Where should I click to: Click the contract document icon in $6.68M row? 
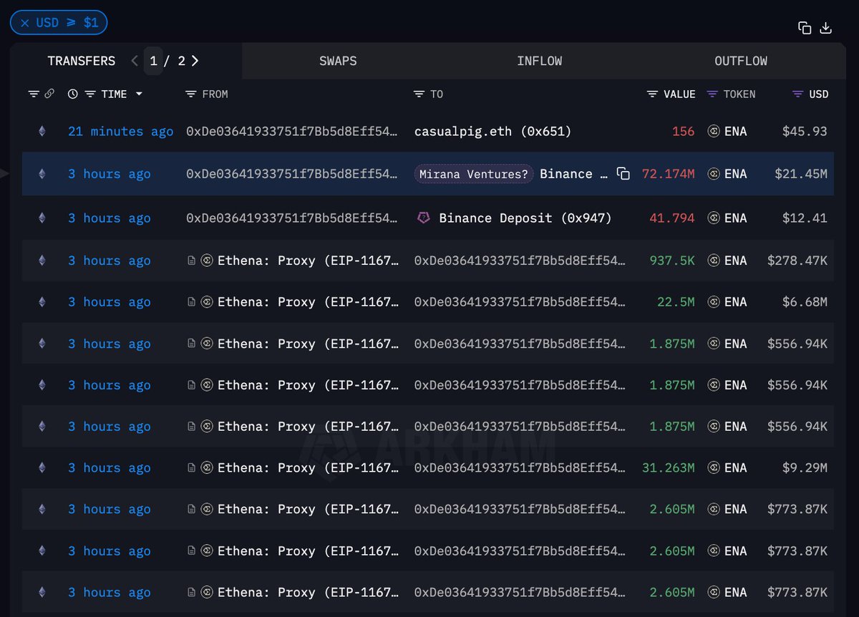tap(192, 302)
